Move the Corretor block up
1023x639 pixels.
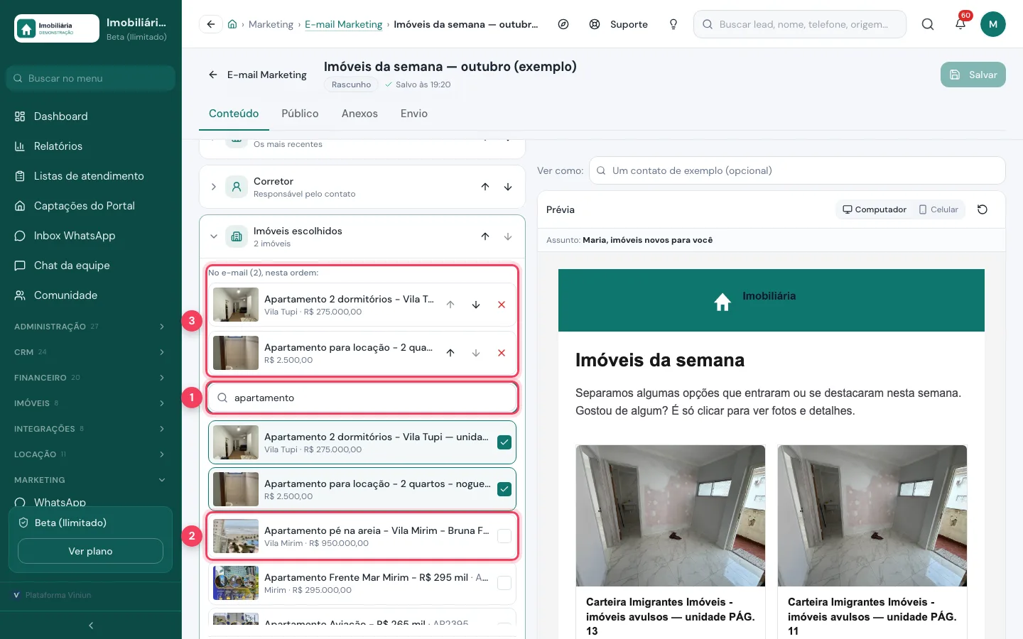point(485,187)
